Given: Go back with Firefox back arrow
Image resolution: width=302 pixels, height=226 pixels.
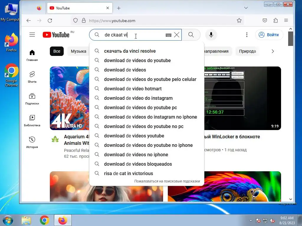Looking at the screenshot, I should 29,21.
